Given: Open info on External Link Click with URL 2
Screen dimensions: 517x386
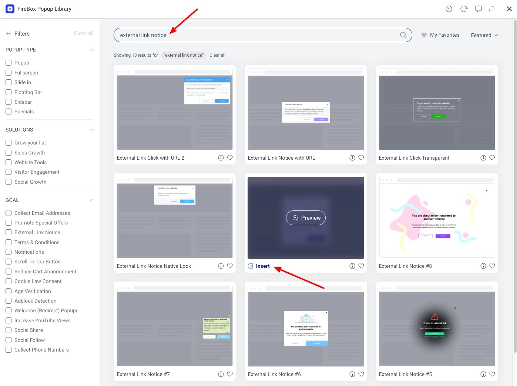Looking at the screenshot, I should [x=221, y=157].
